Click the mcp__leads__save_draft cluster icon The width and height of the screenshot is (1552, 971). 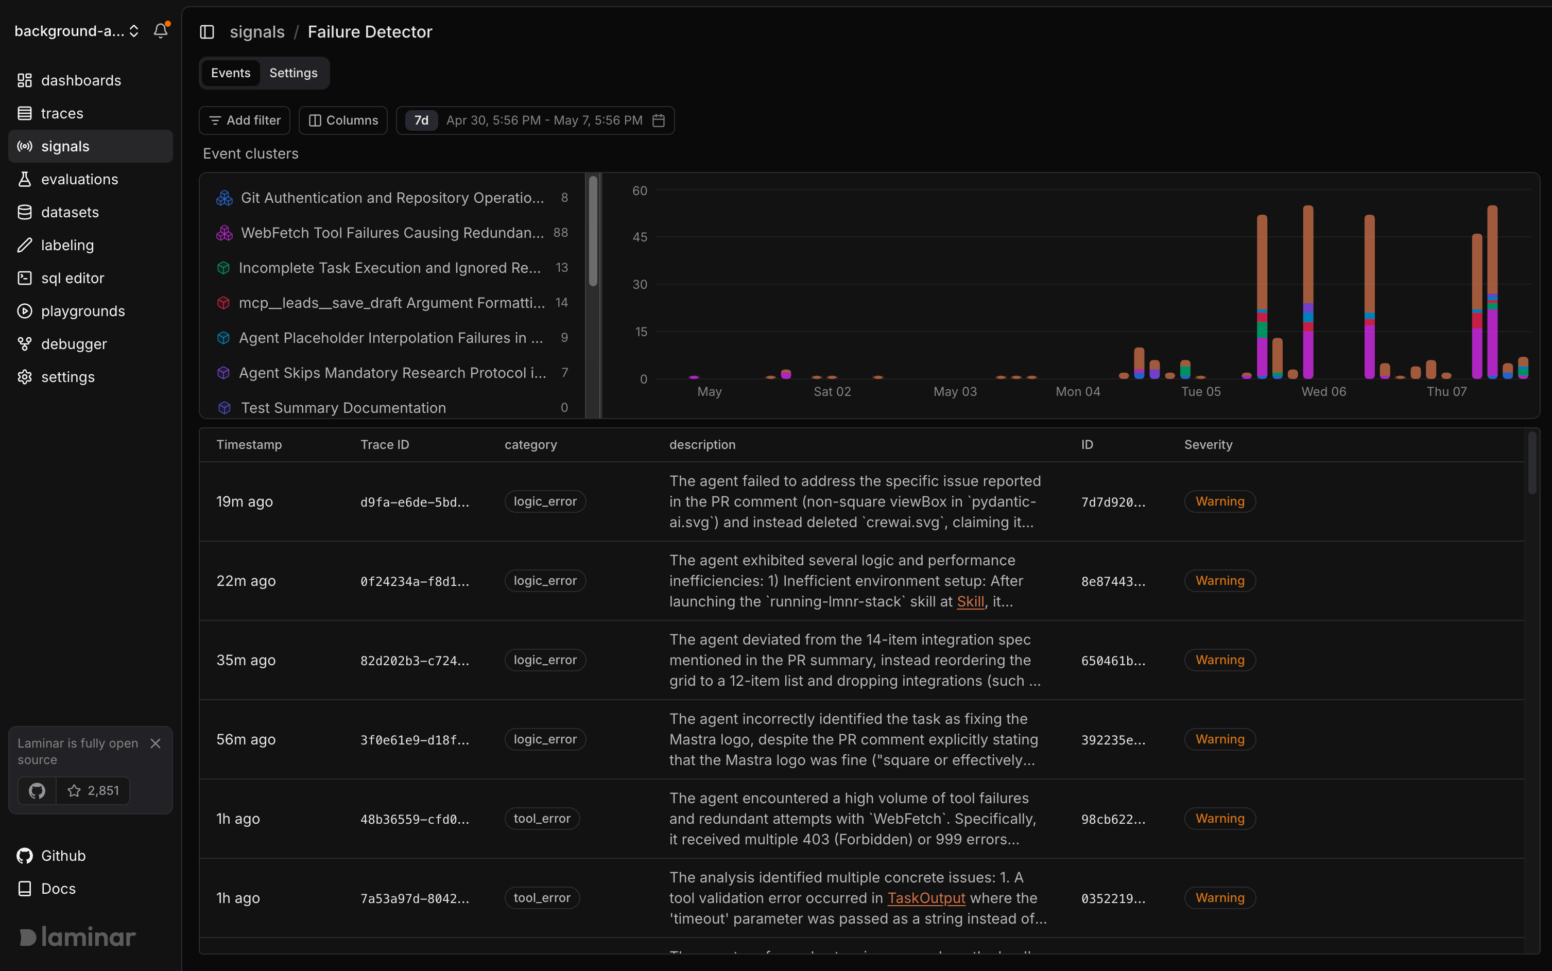[223, 303]
